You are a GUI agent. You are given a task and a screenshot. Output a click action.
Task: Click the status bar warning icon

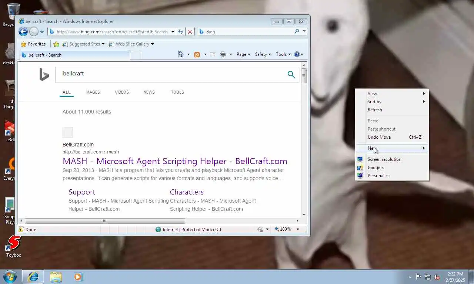pyautogui.click(x=21, y=230)
